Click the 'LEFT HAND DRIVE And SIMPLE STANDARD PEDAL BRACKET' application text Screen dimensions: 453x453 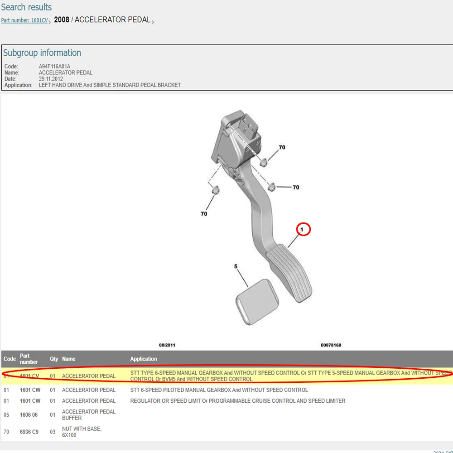point(110,85)
